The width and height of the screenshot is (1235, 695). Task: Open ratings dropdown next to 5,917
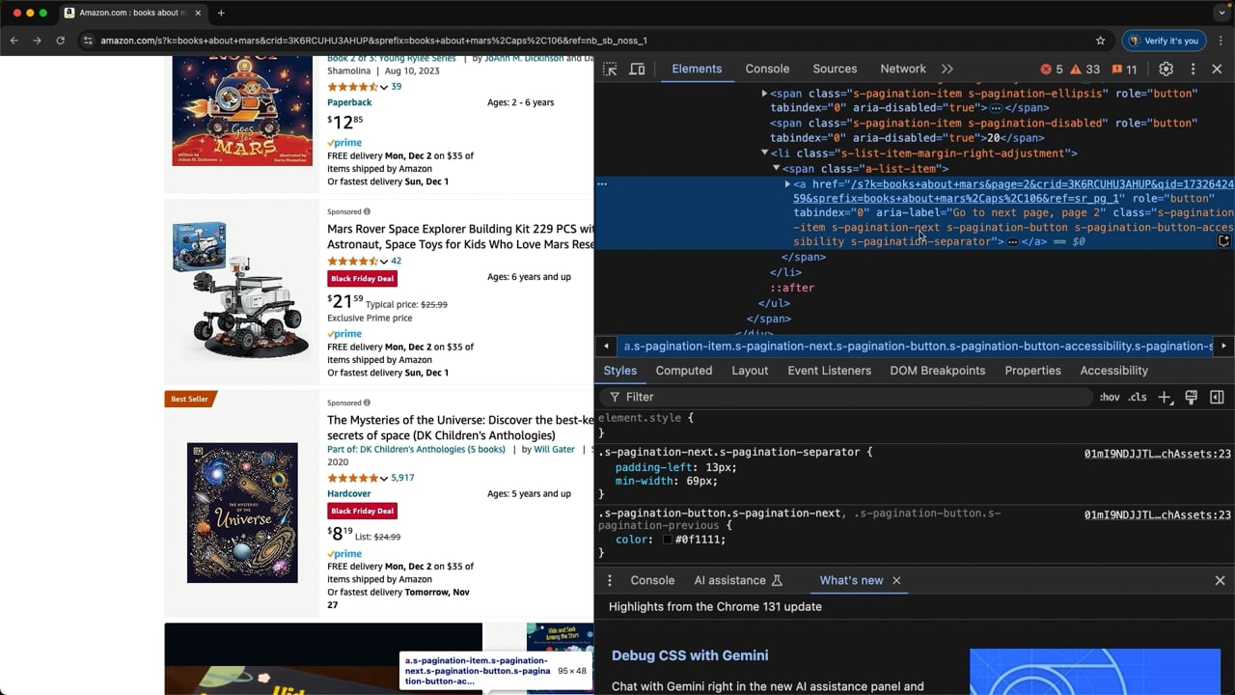(x=384, y=479)
